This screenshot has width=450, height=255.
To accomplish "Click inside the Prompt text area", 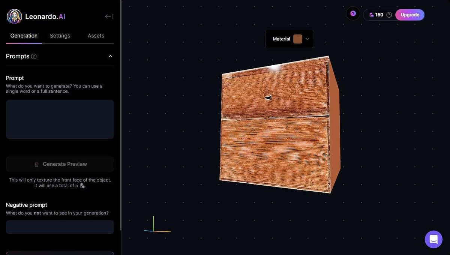I will tap(60, 119).
